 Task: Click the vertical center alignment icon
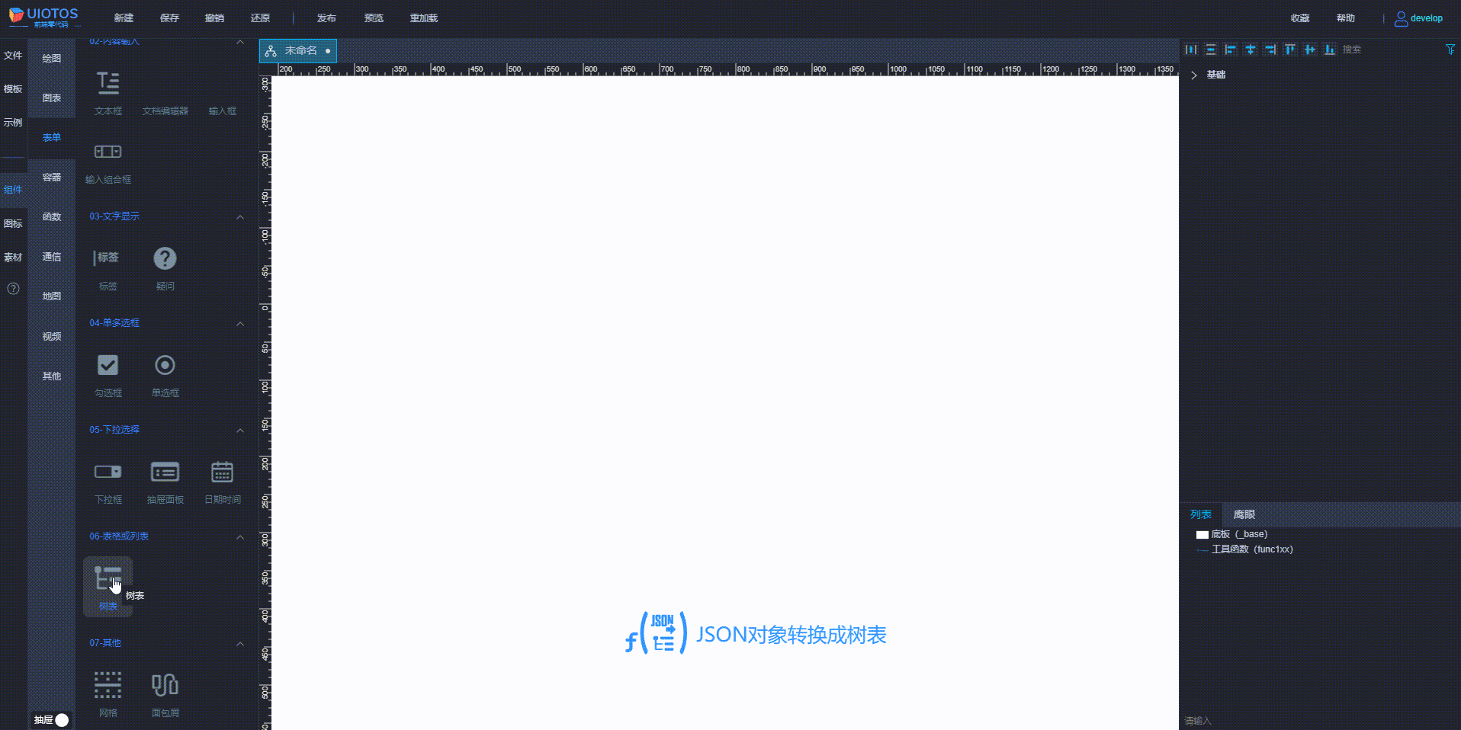(x=1251, y=49)
